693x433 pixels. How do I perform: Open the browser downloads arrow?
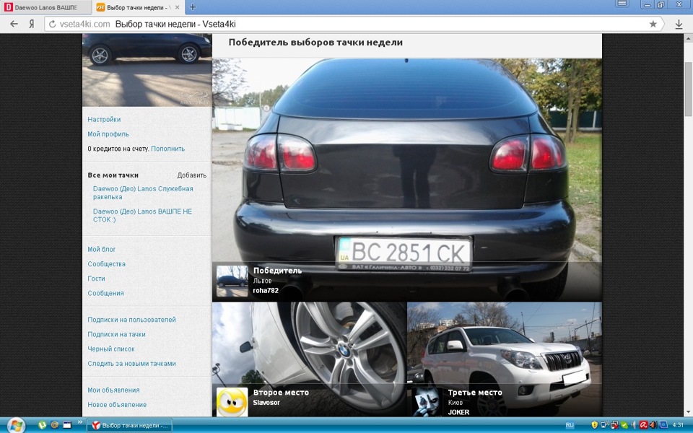[x=679, y=25]
